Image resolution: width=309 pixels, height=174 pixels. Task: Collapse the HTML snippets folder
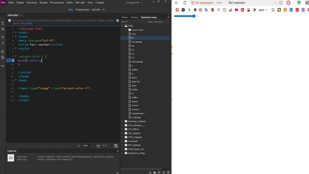pos(122,26)
